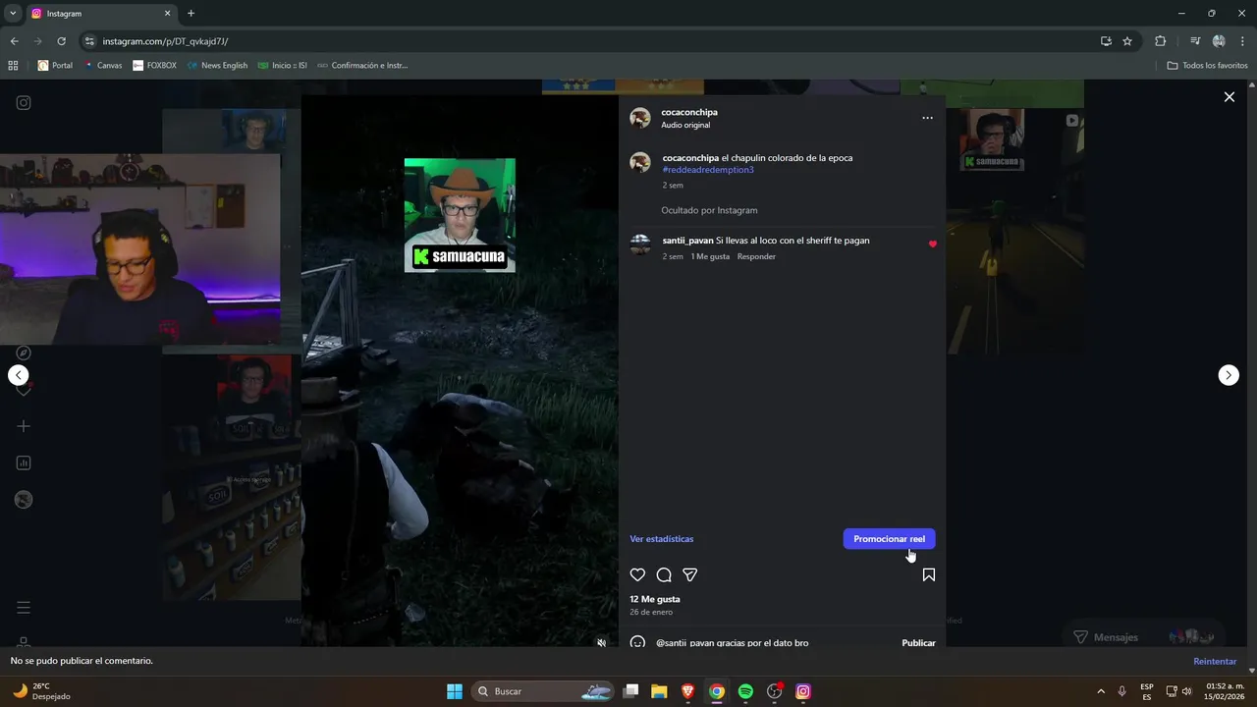Unmute the reel audio speaker icon
Screen dimensions: 1257x707
coord(602,642)
